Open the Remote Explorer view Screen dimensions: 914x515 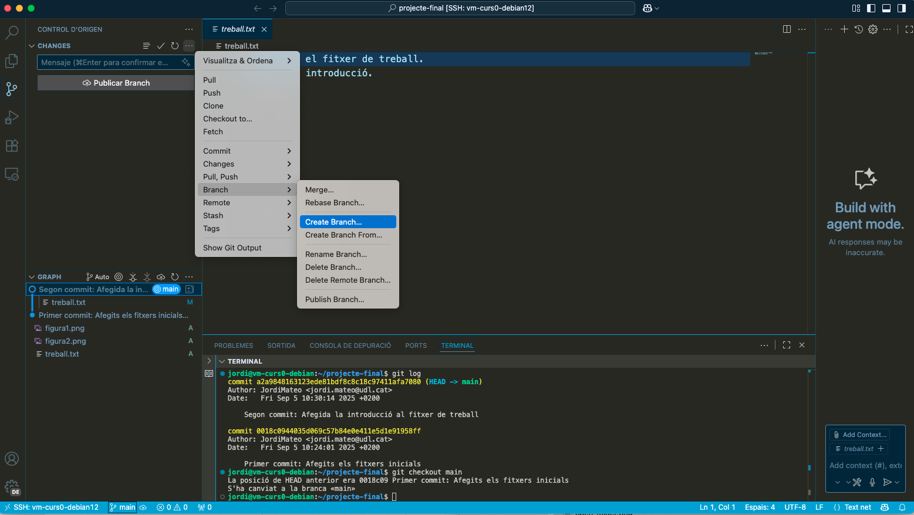pyautogui.click(x=12, y=174)
